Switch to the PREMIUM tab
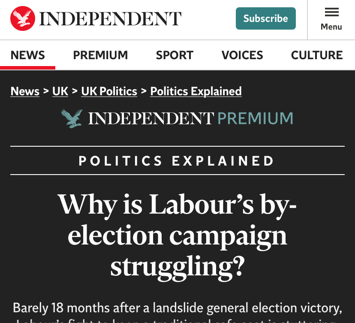Image resolution: width=355 pixels, height=323 pixels. pos(100,55)
